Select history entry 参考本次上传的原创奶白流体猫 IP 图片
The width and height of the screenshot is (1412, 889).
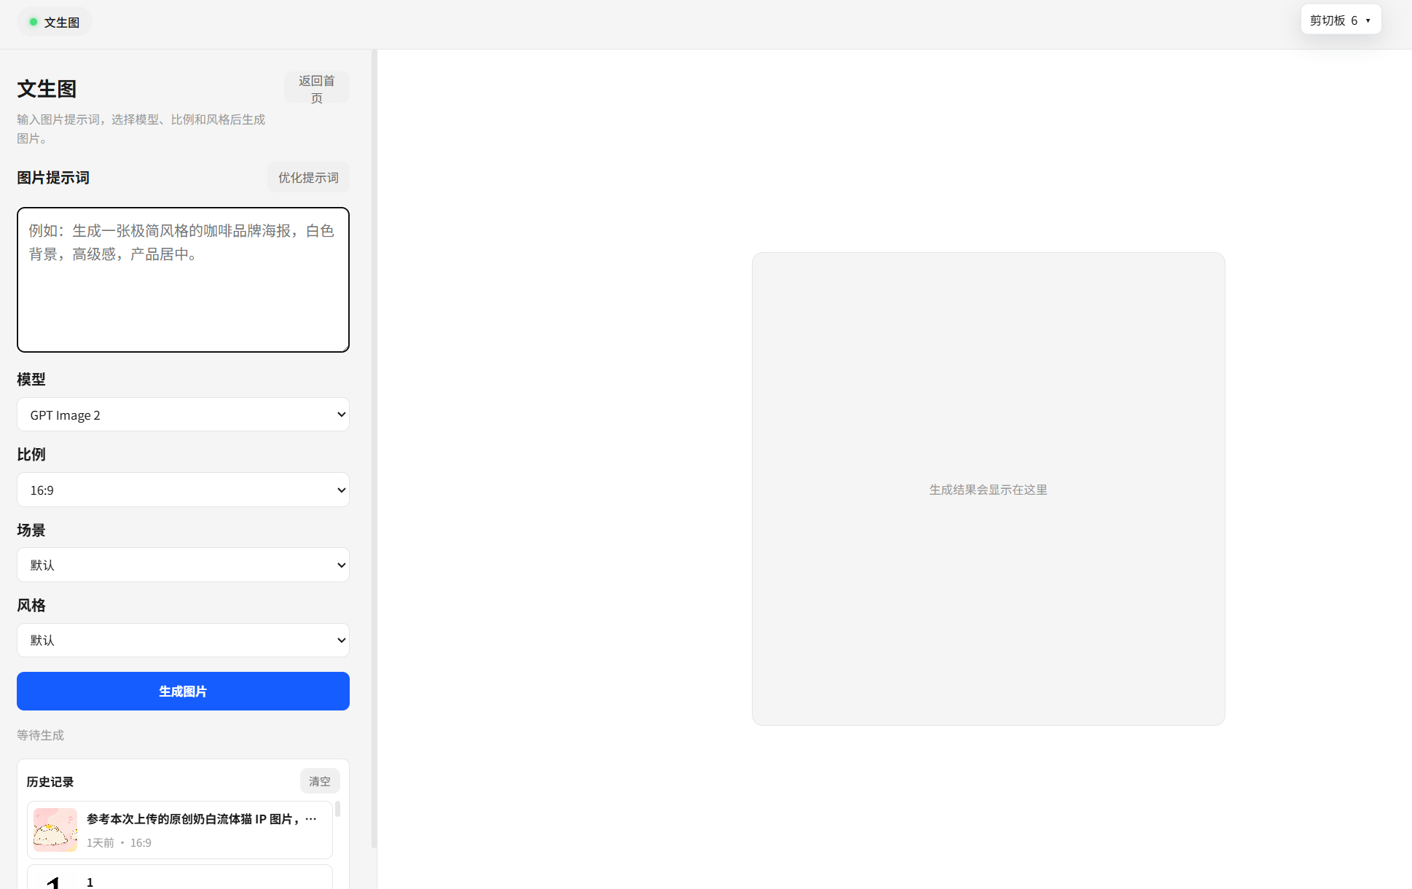click(180, 830)
